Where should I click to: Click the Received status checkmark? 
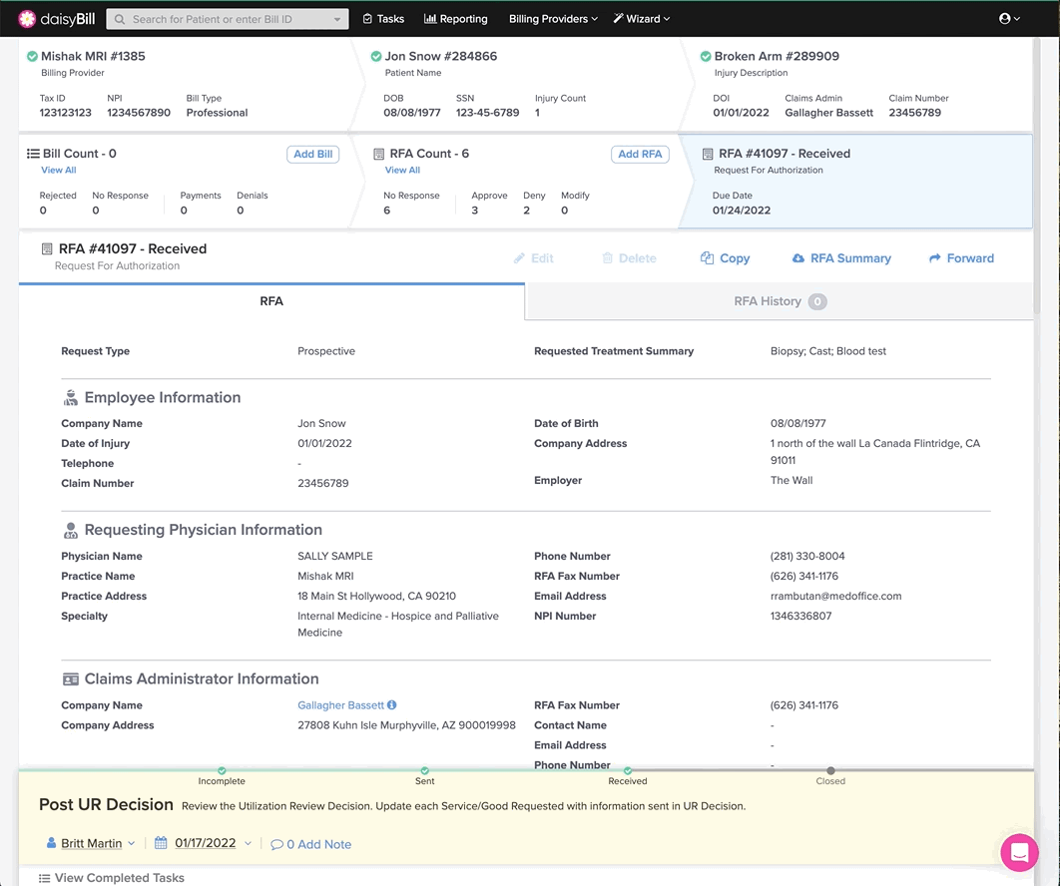click(x=628, y=770)
